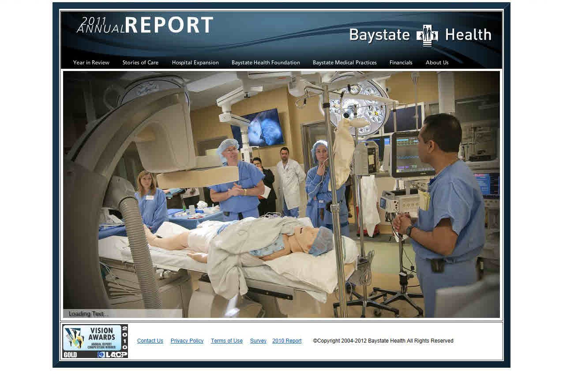The width and height of the screenshot is (563, 388).
Task: Open the Year in Review menu
Action: [x=91, y=63]
